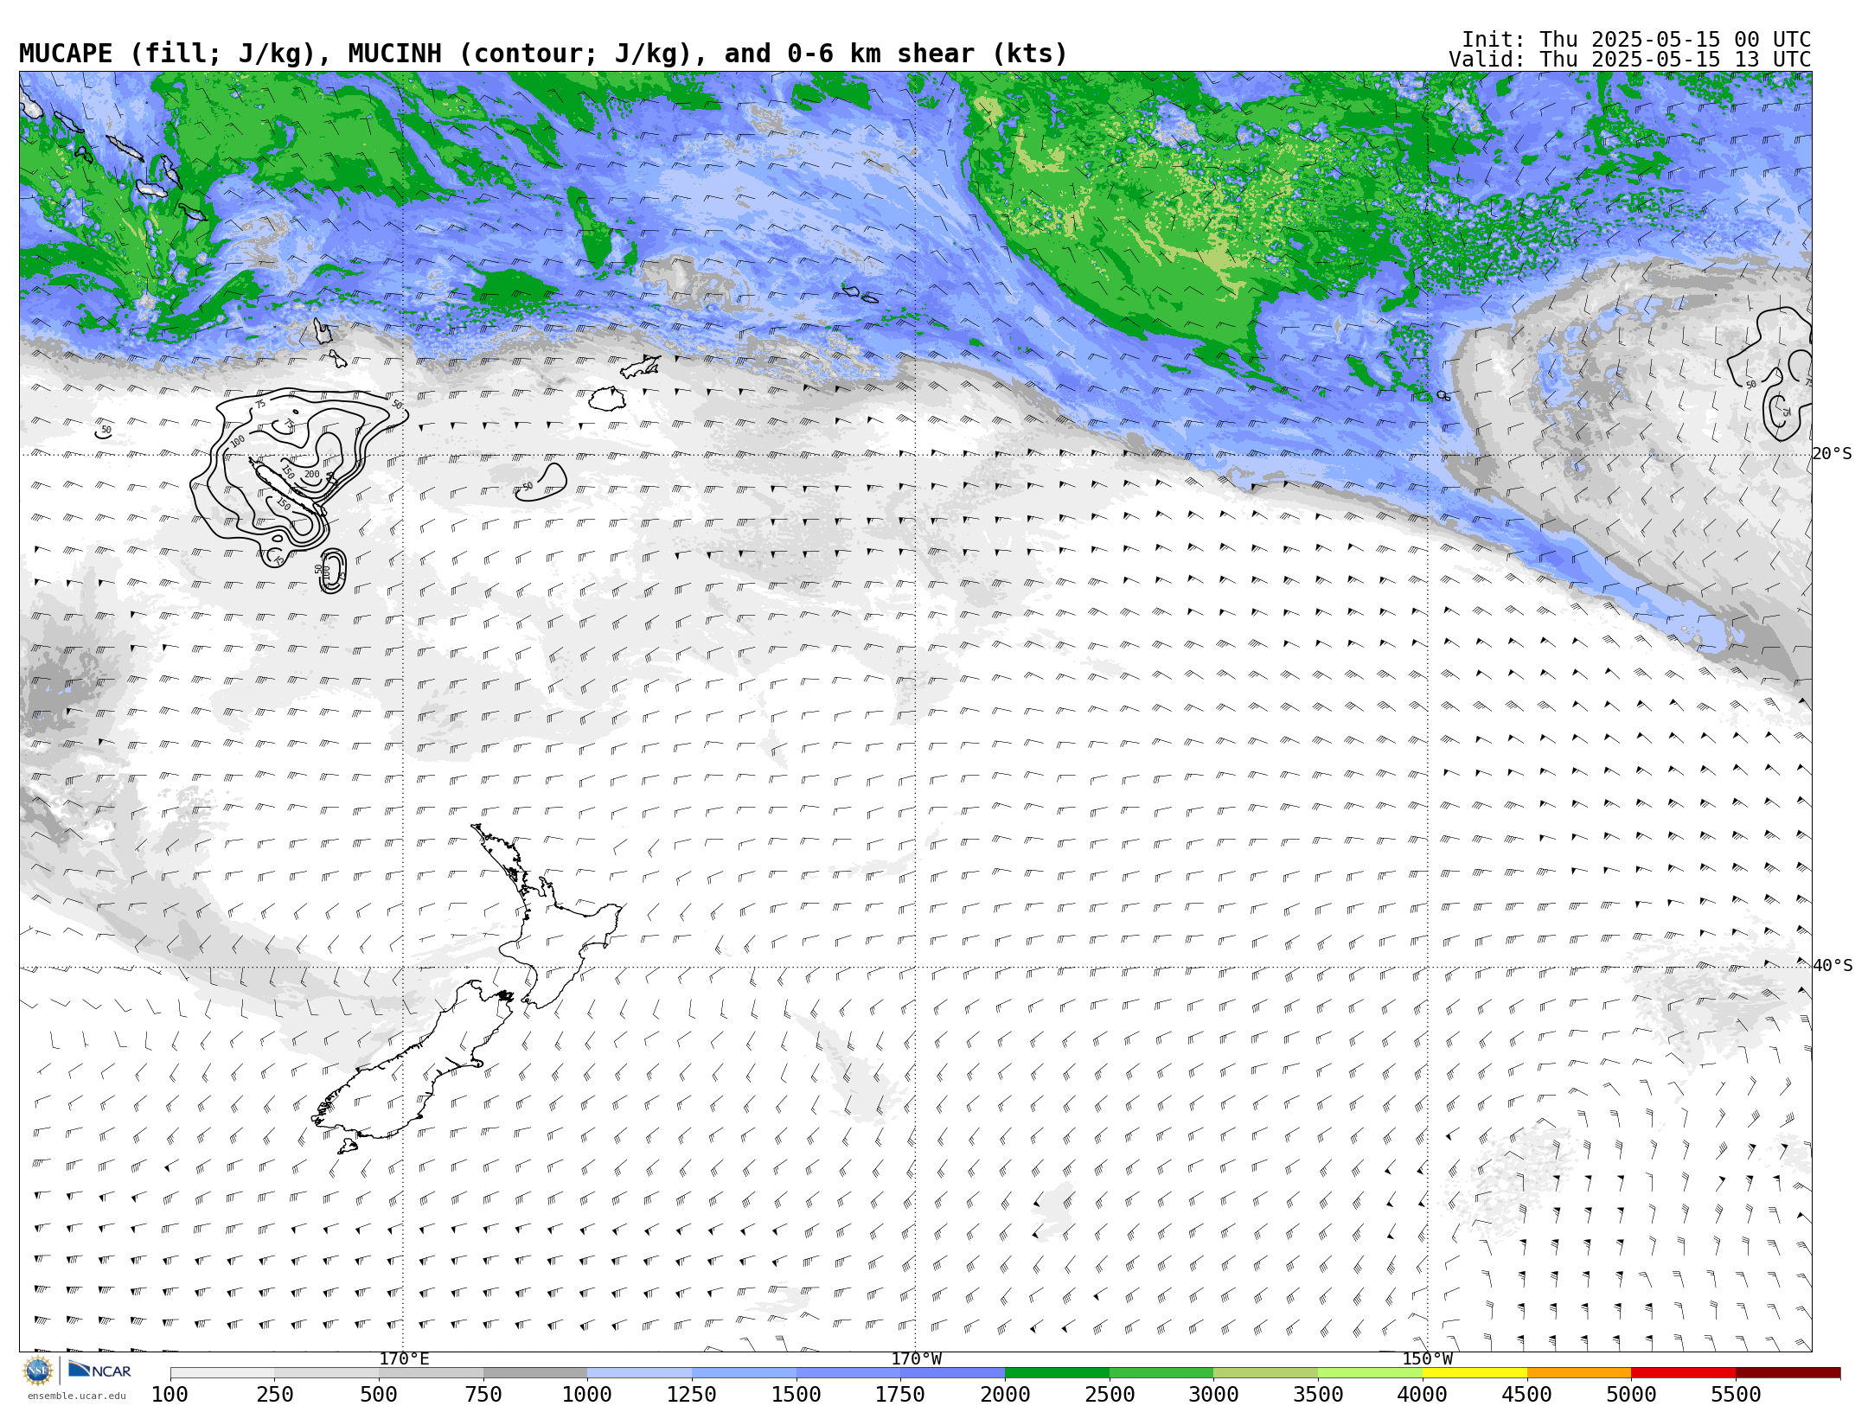The height and width of the screenshot is (1406, 1868).
Task: Pick the dark red colorbar swatch above 5500
Action: coord(1788,1373)
